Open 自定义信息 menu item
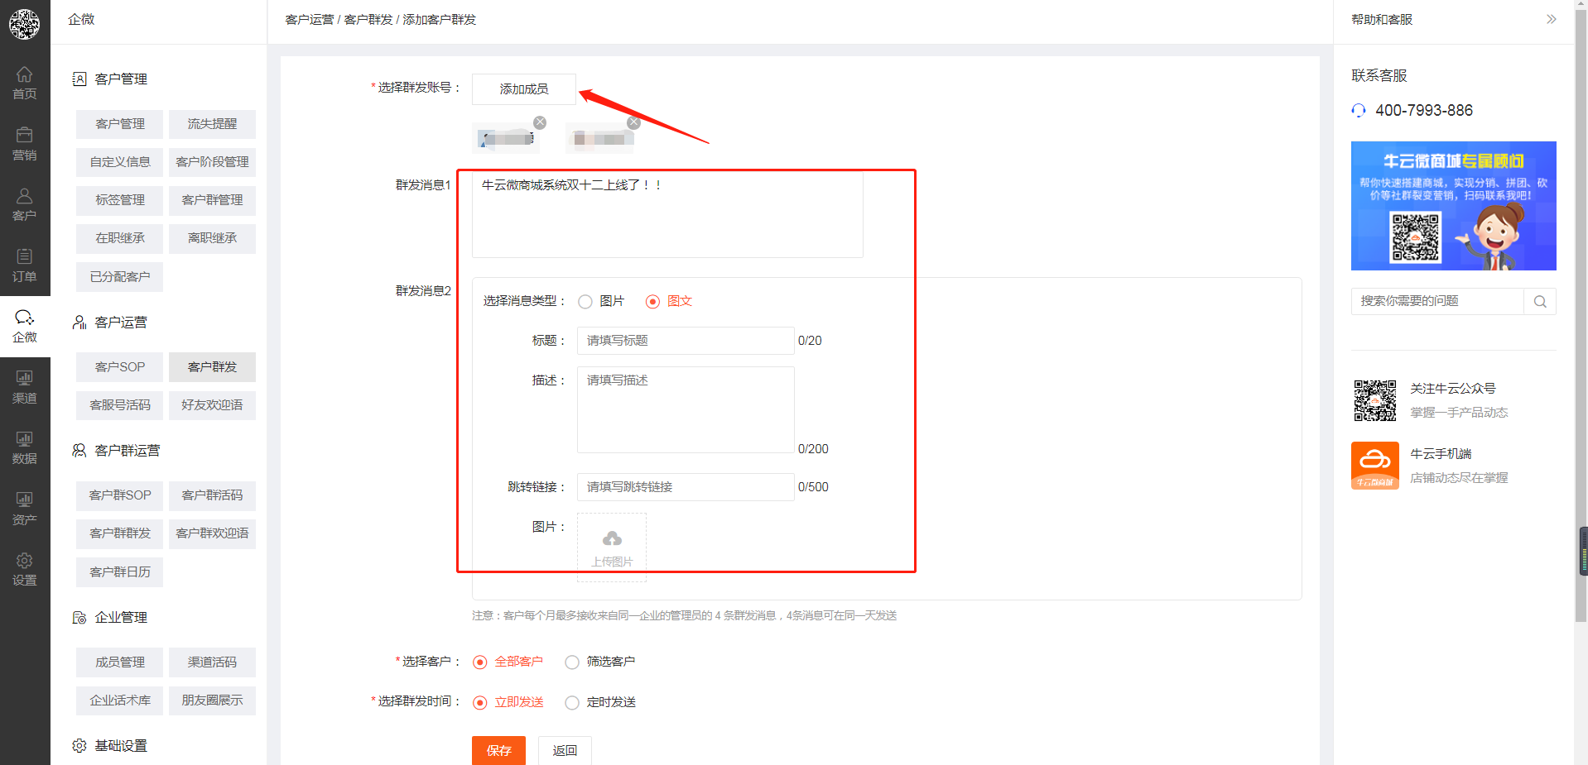1588x765 pixels. [119, 162]
